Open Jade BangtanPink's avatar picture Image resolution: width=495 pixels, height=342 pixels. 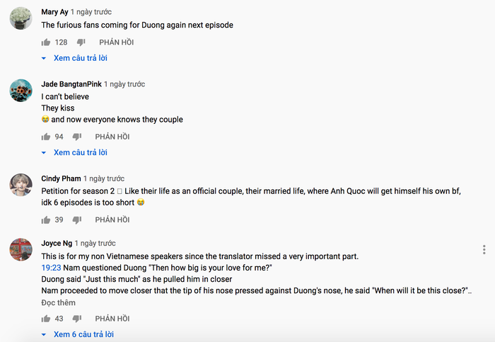21,90
